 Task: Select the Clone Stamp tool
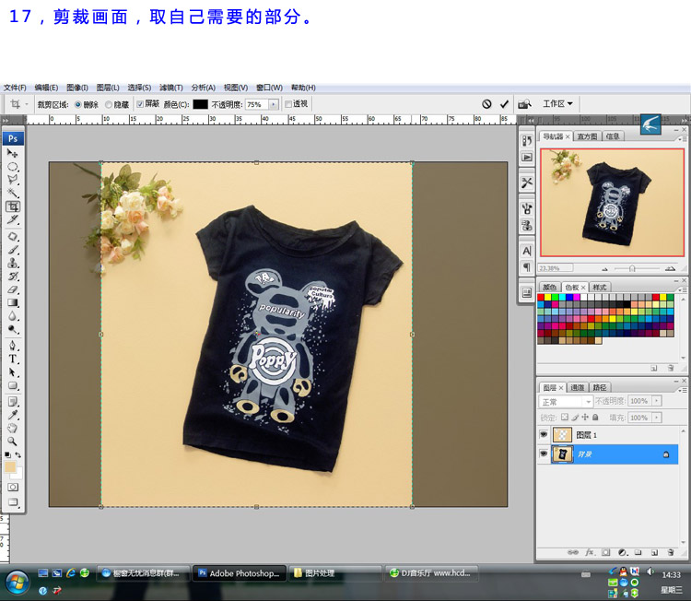(12, 264)
